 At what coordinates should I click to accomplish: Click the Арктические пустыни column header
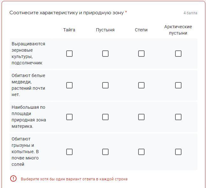tap(178, 30)
